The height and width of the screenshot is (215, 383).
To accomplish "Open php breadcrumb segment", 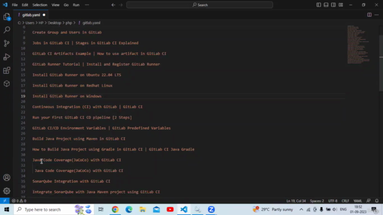I will [x=69, y=23].
